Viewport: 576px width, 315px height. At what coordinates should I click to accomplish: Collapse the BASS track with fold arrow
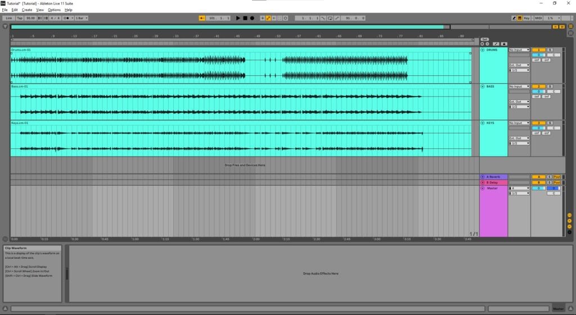point(483,86)
